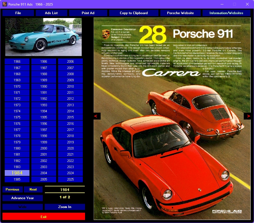Viewport: 254px width, 223px height.
Task: Click the Zoom In button
Action: [65, 207]
